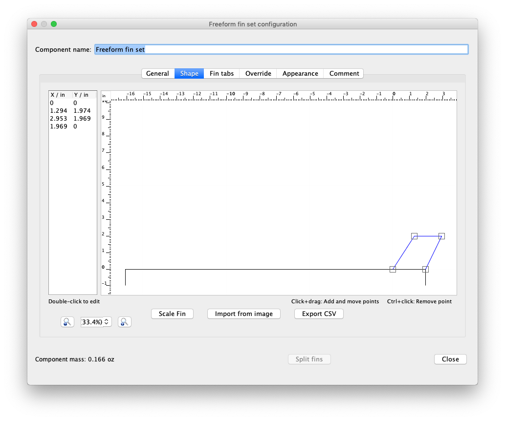Click the zoom out magnifier icon
Screen dimensions: 505x421
point(67,322)
